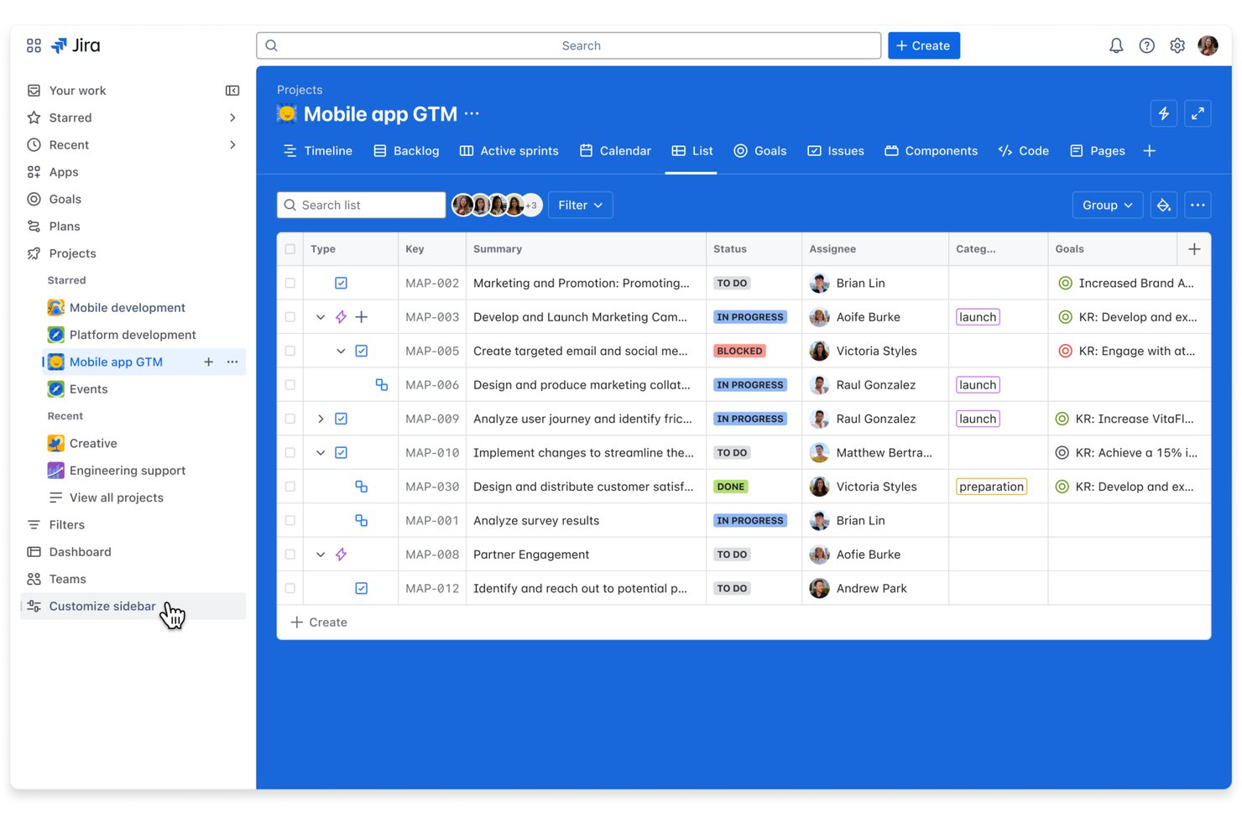
Task: Enter full screen with the expand arrows icon
Action: pyautogui.click(x=1198, y=113)
